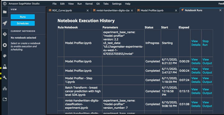Open the Settings menu

117,4
